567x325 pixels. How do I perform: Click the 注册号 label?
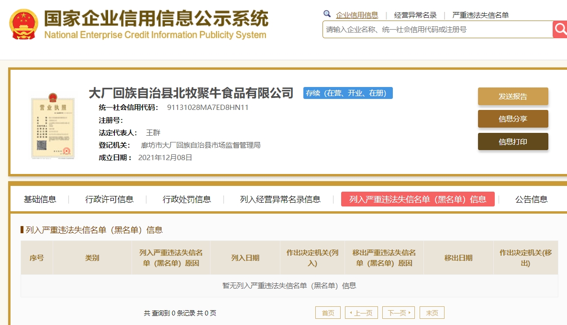(111, 120)
